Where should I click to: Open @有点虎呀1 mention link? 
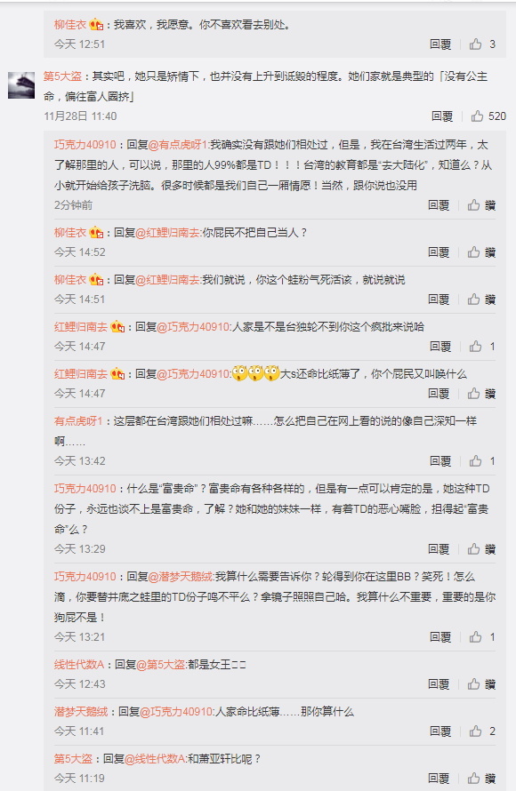178,145
